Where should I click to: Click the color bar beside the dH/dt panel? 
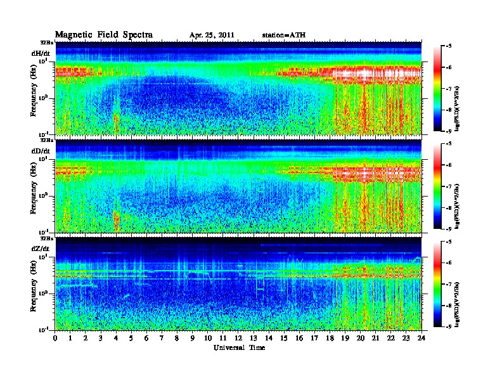pos(437,89)
